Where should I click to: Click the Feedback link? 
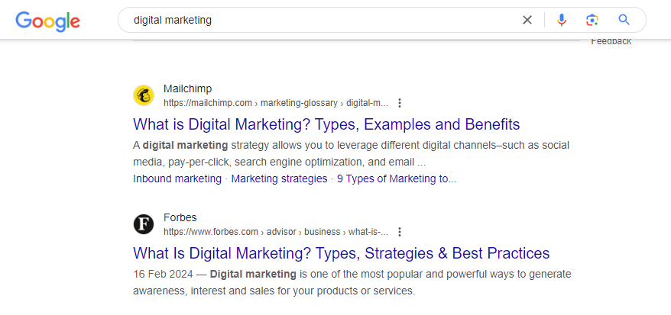[x=611, y=41]
